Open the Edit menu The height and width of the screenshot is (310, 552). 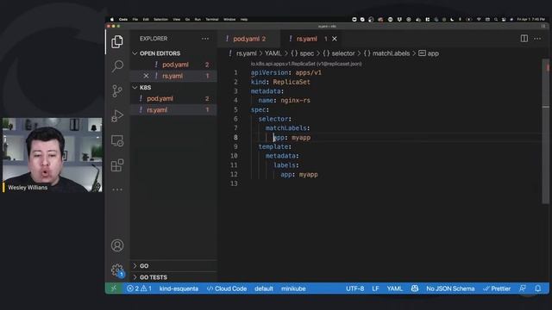point(146,19)
